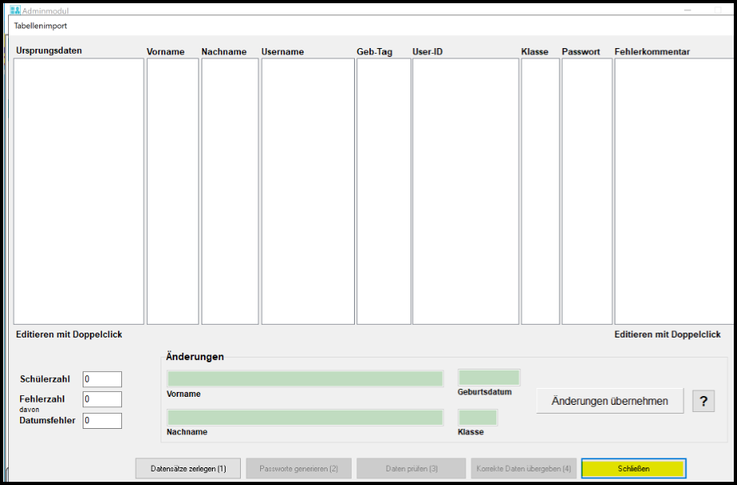Select the Username column list box

307,191
